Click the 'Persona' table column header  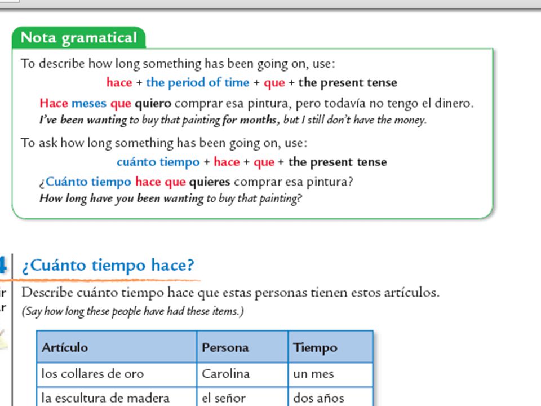click(x=242, y=347)
